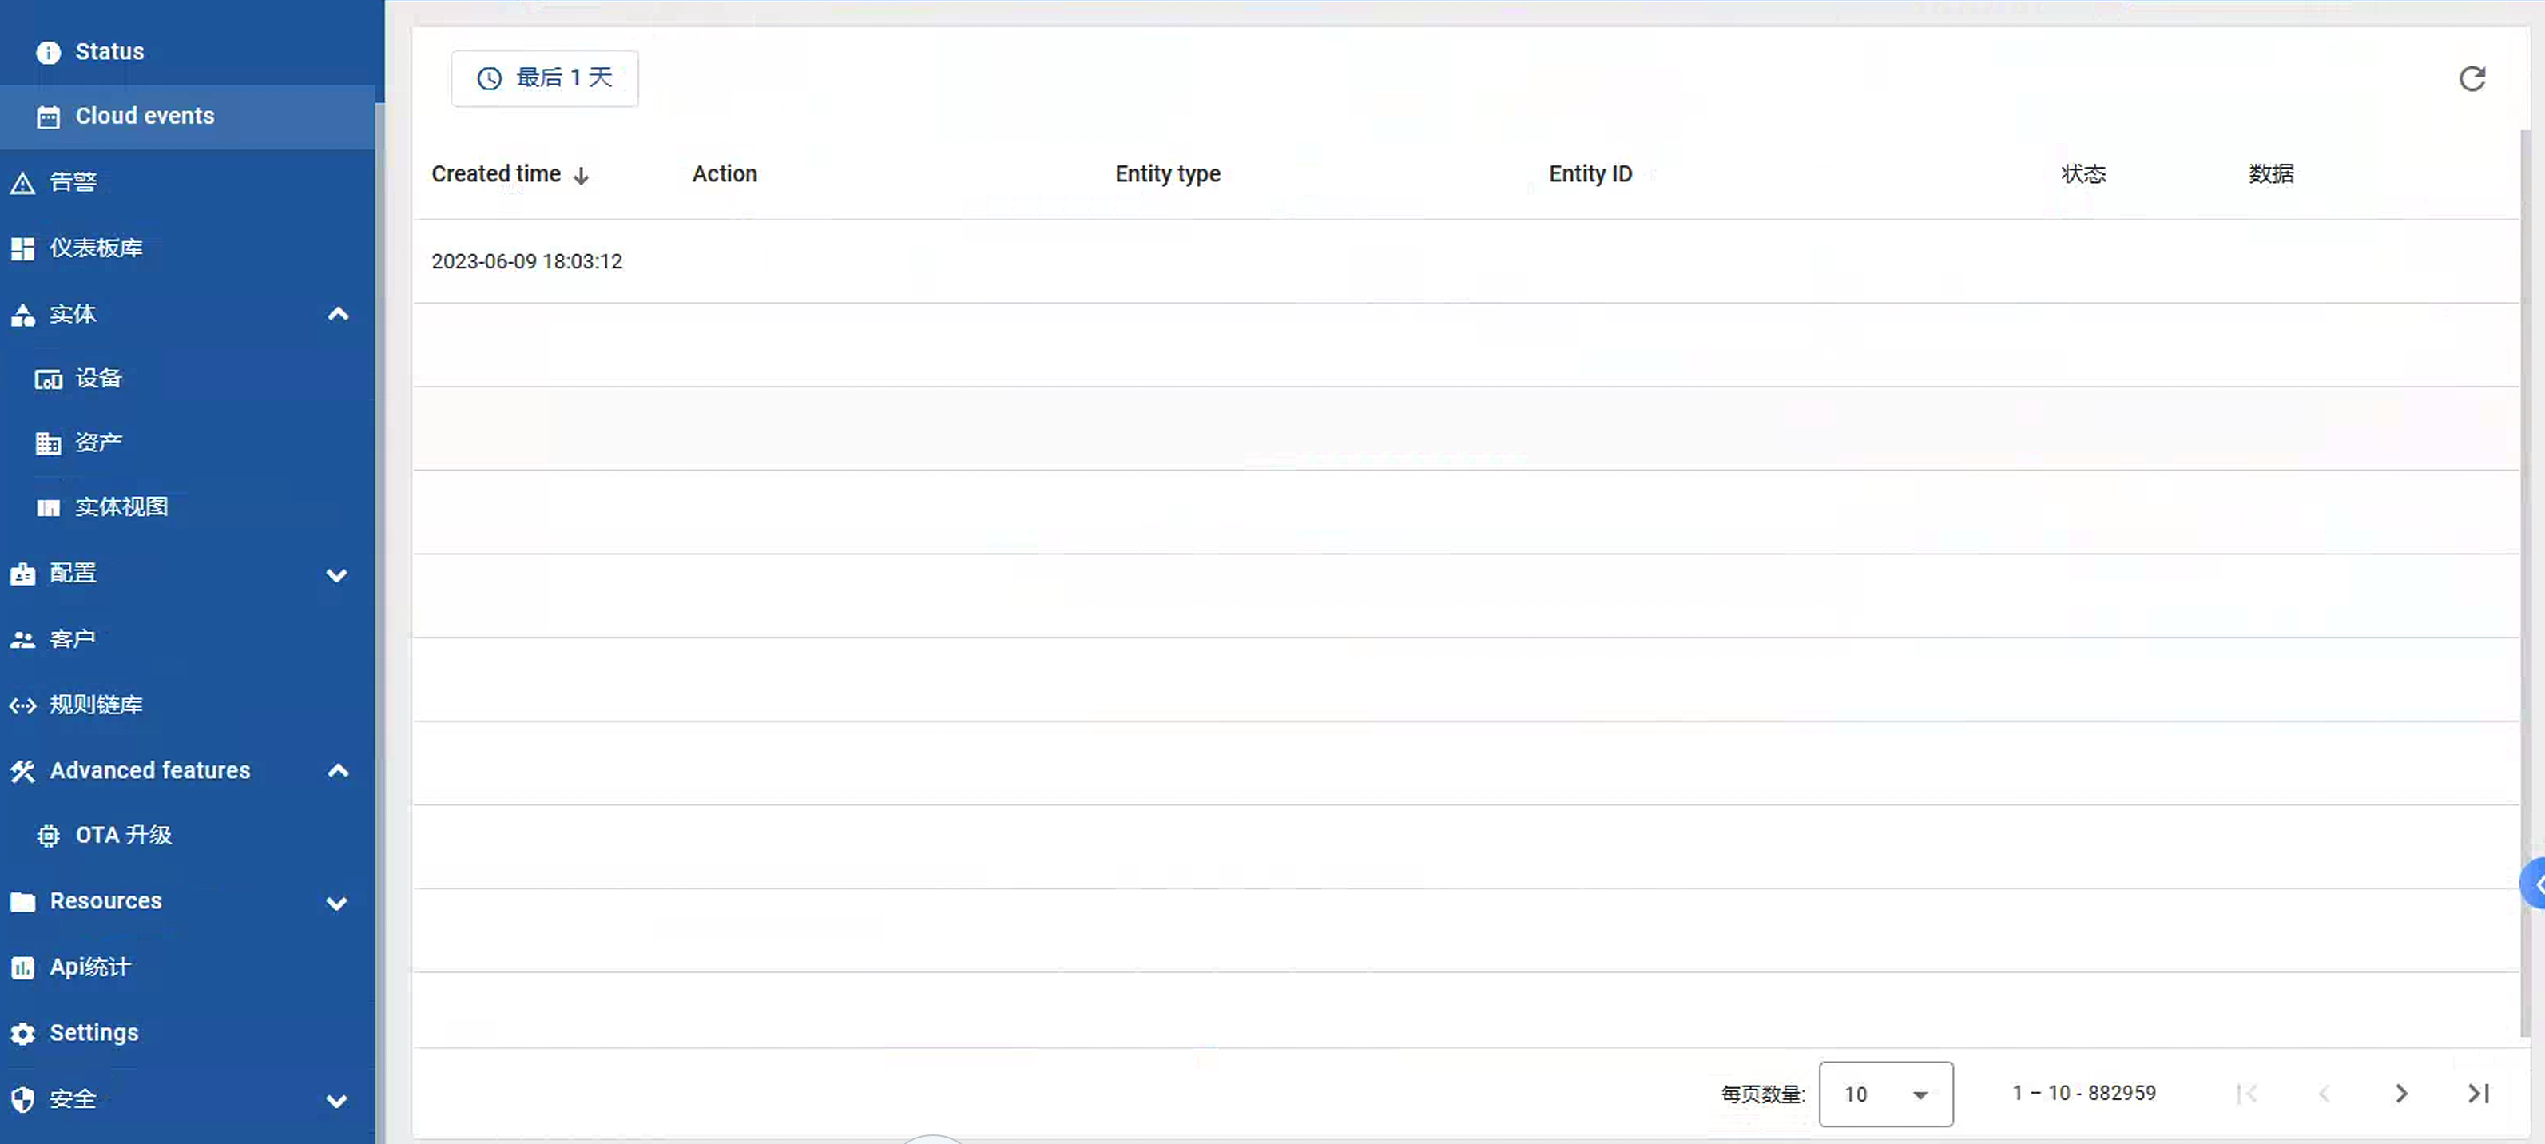The image size is (2545, 1144).
Task: Expand the 安全 security group
Action: [x=337, y=1099]
